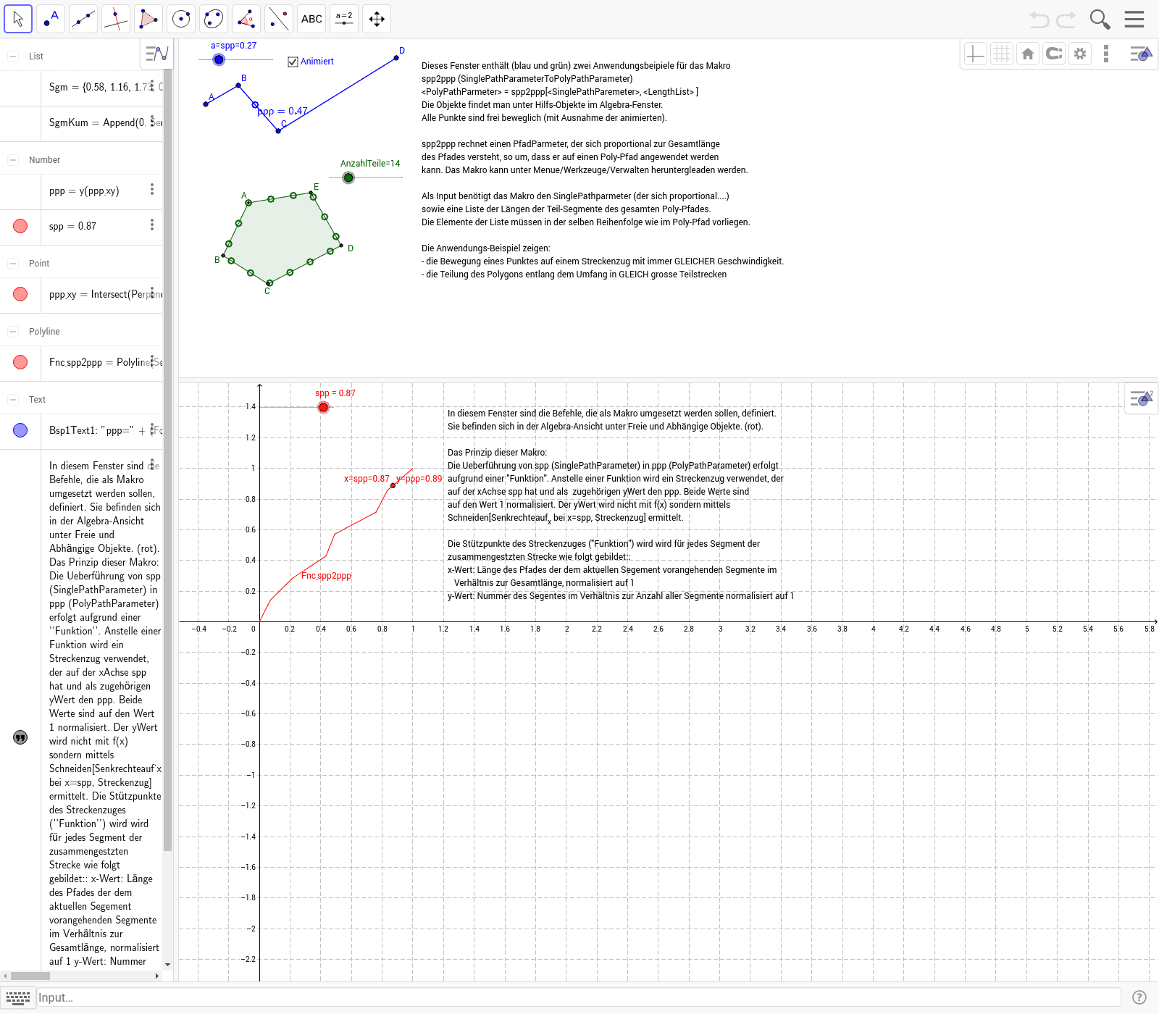This screenshot has height=1014, width=1159.
Task: Click the point capturing magnet icon
Action: (x=1054, y=54)
